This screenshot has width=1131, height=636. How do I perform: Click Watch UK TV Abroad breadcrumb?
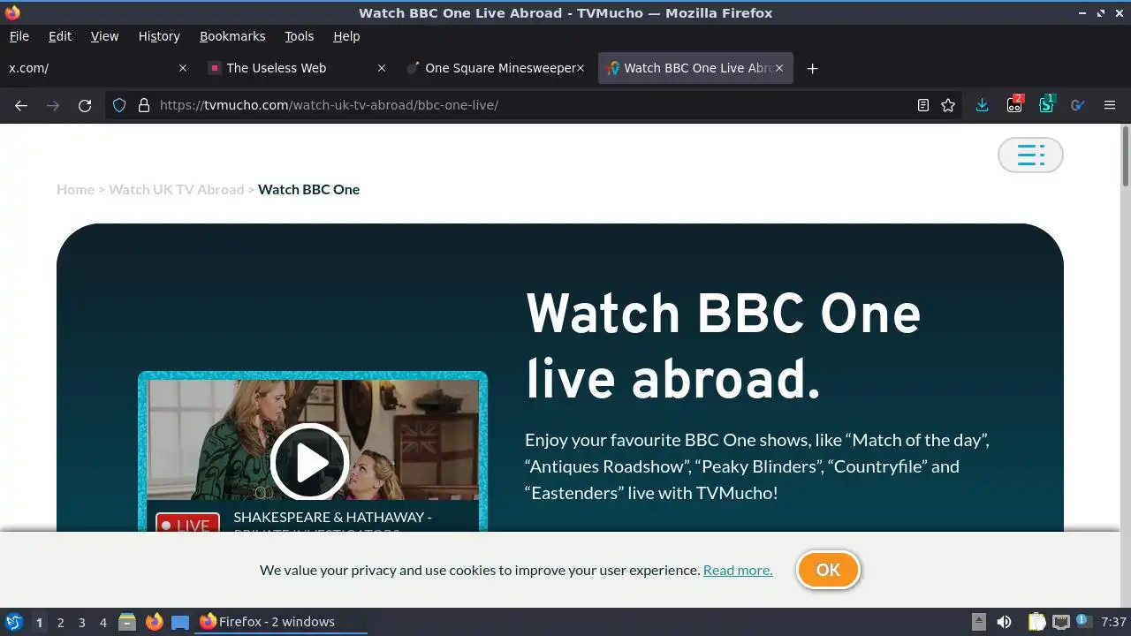click(x=176, y=189)
